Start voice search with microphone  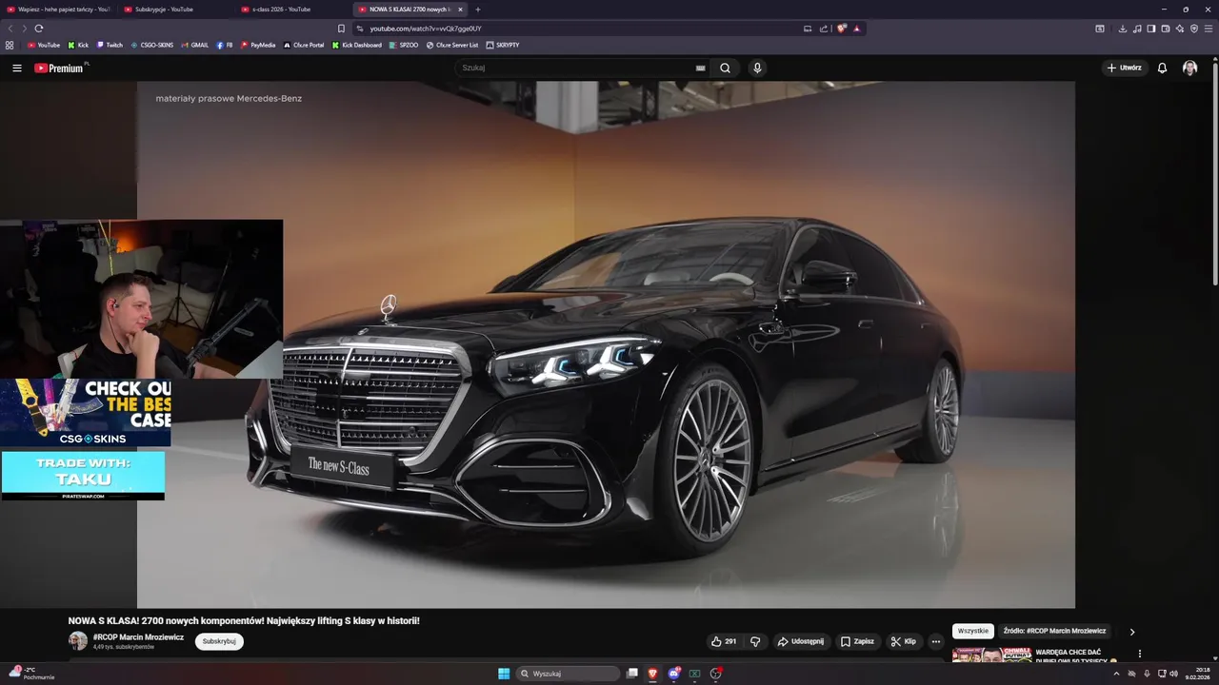click(x=757, y=68)
